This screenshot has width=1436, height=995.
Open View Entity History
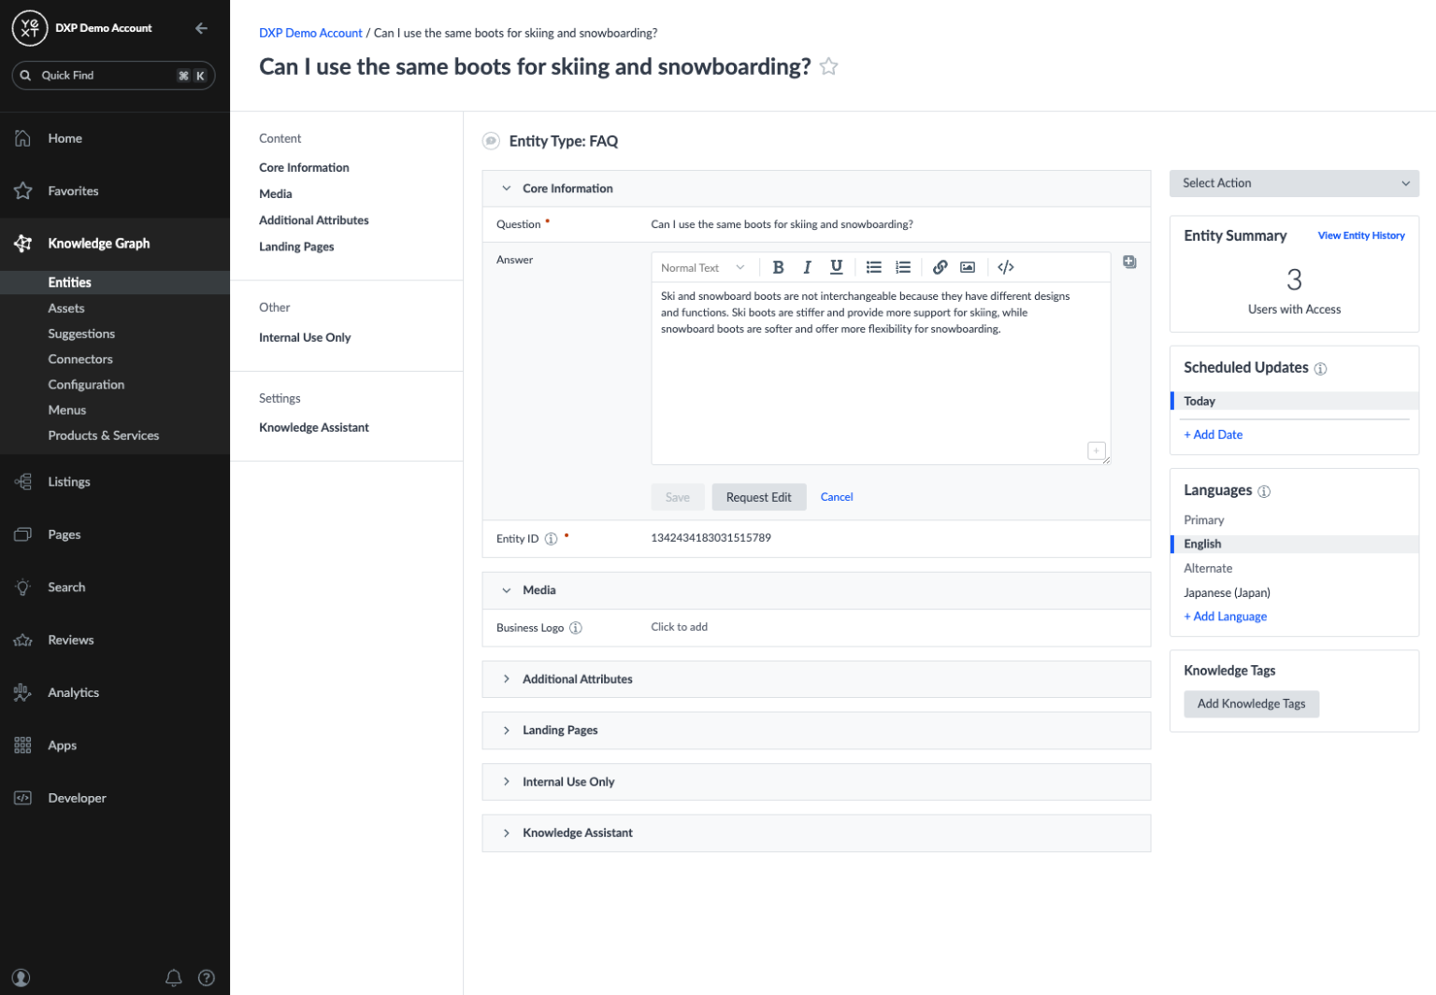pos(1361,235)
